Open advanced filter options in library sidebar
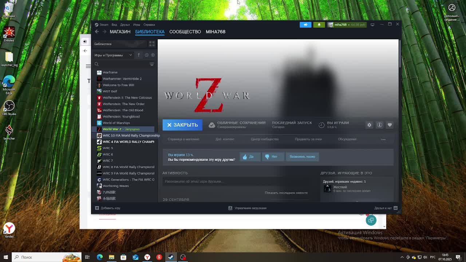This screenshot has width=466, height=262. pos(152,64)
